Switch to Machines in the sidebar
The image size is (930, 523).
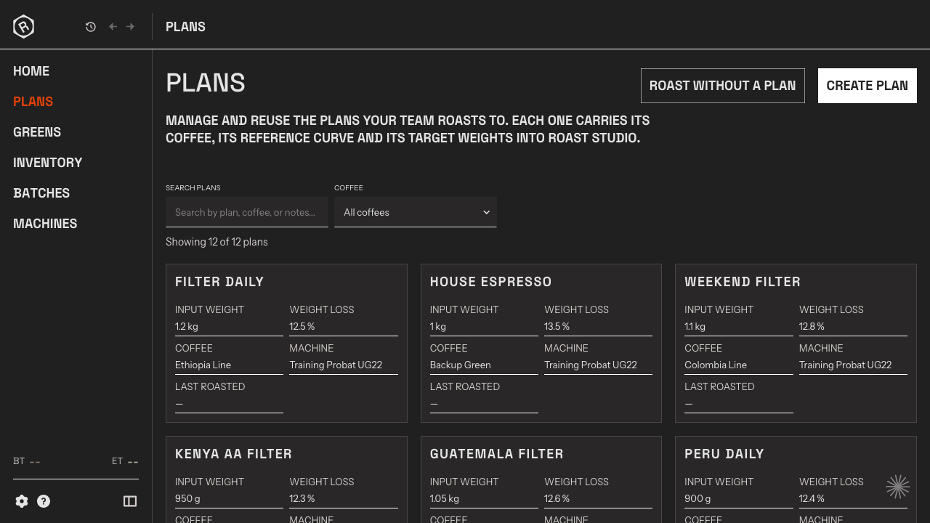pyautogui.click(x=45, y=224)
